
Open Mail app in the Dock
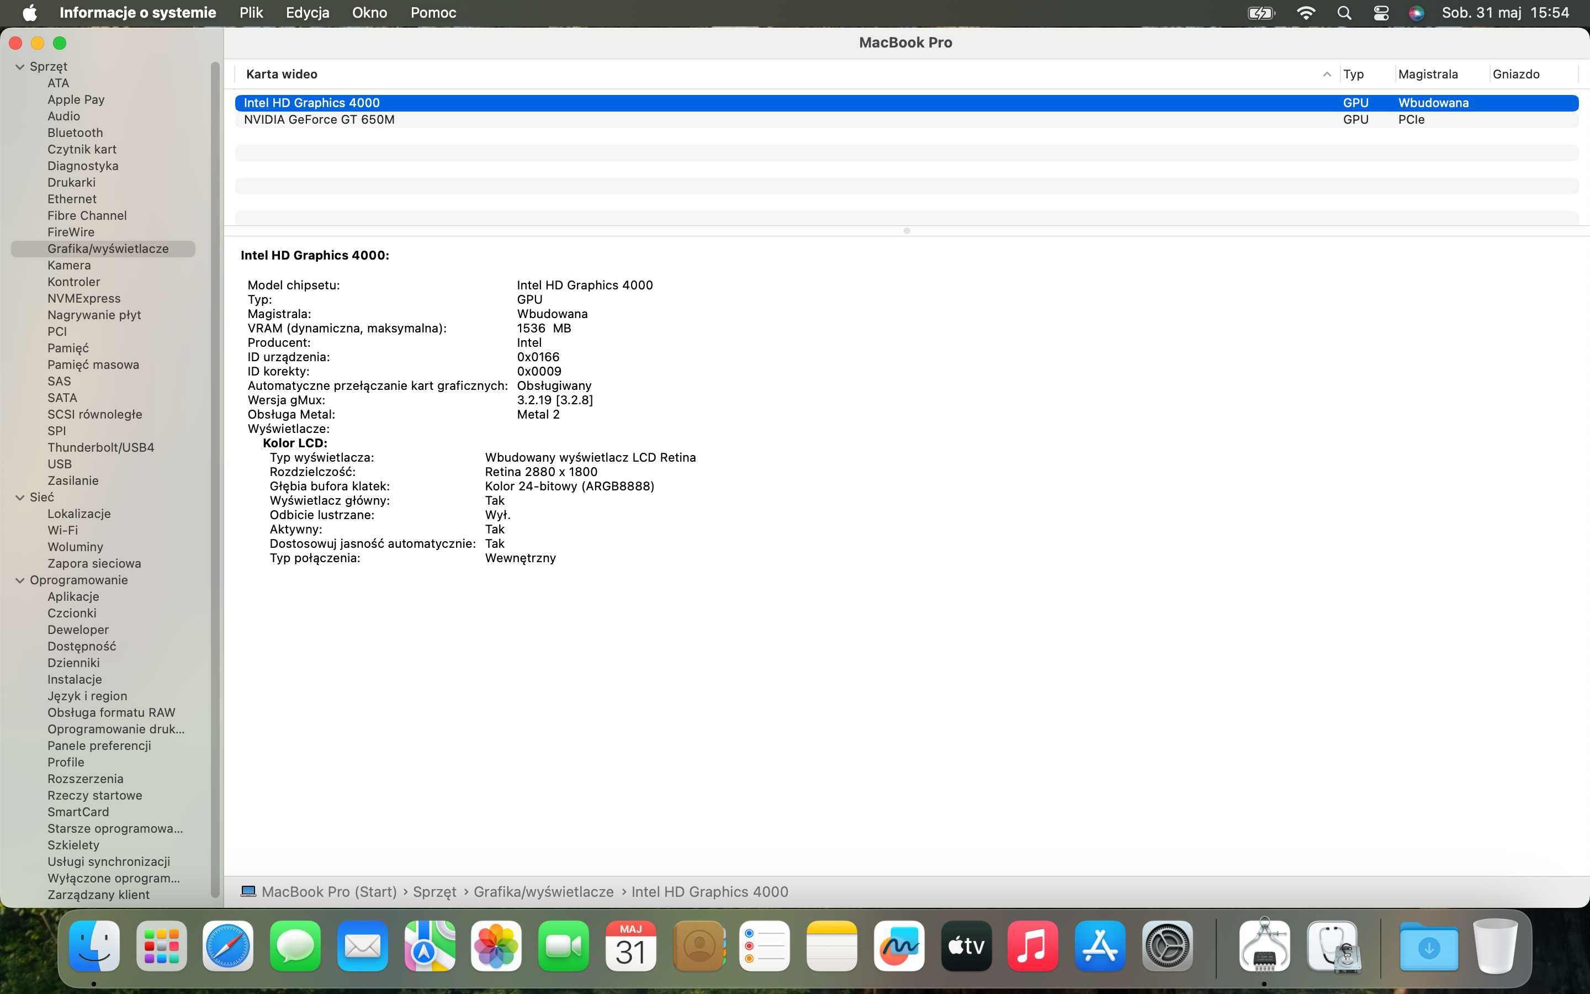click(363, 946)
